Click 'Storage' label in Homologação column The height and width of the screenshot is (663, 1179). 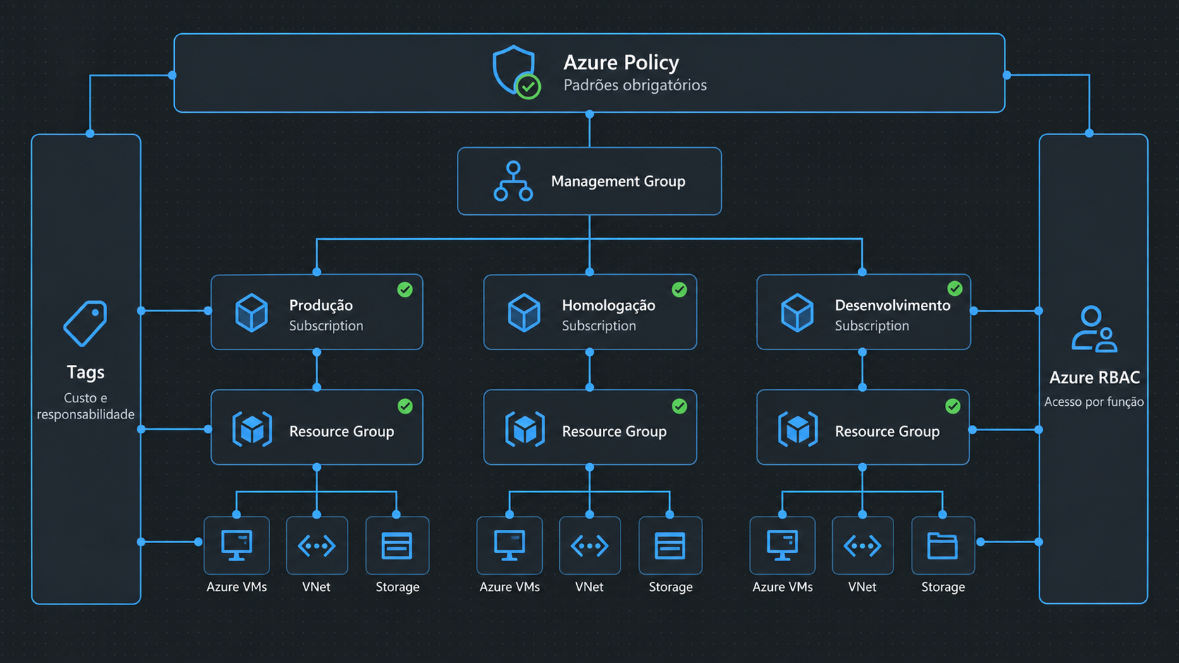tap(671, 587)
